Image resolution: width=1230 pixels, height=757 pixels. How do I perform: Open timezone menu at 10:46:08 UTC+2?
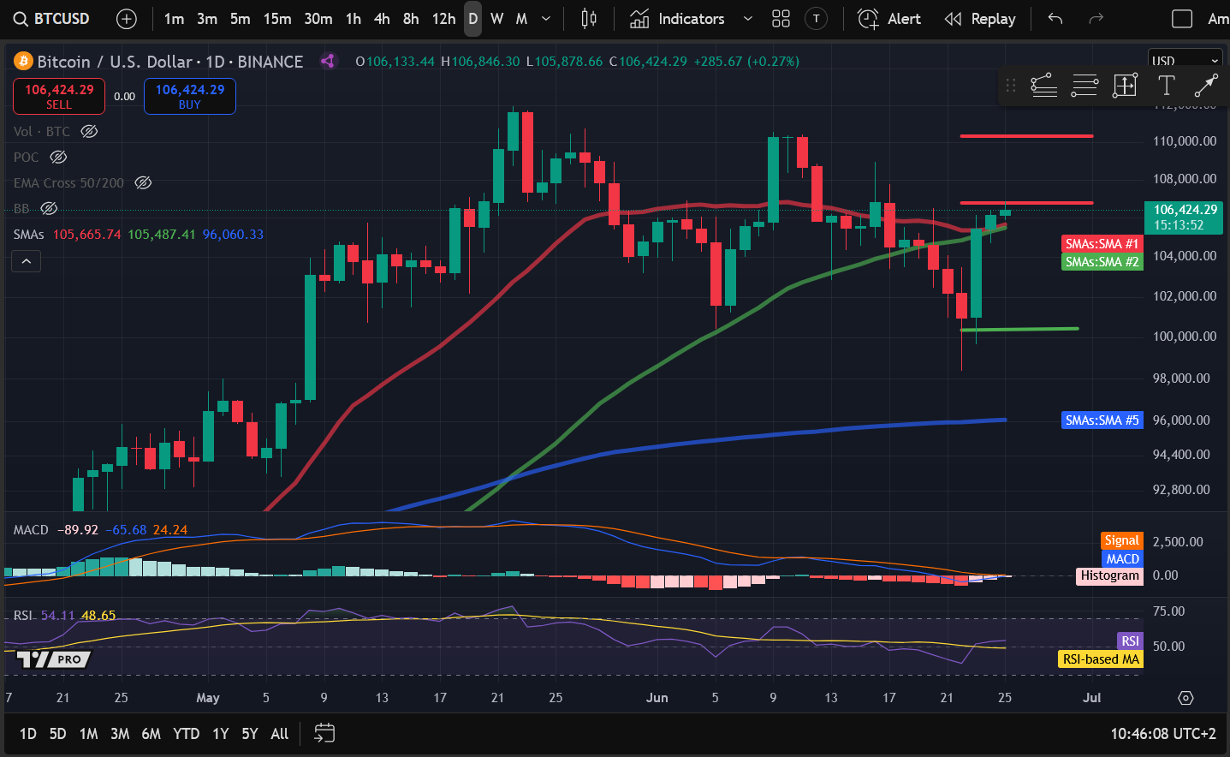(x=1163, y=734)
